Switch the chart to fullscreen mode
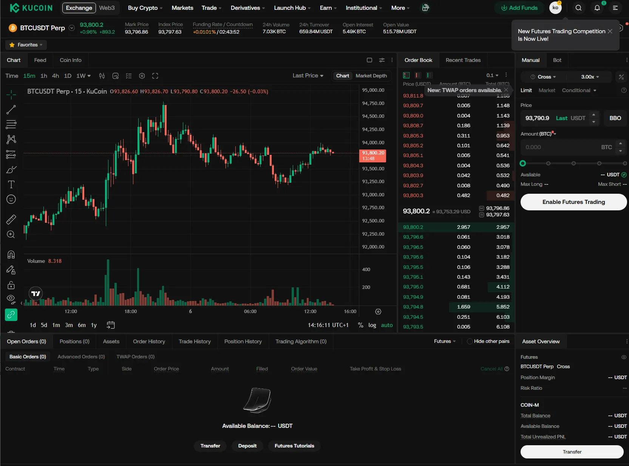Viewport: 629px width, 466px height. point(155,76)
